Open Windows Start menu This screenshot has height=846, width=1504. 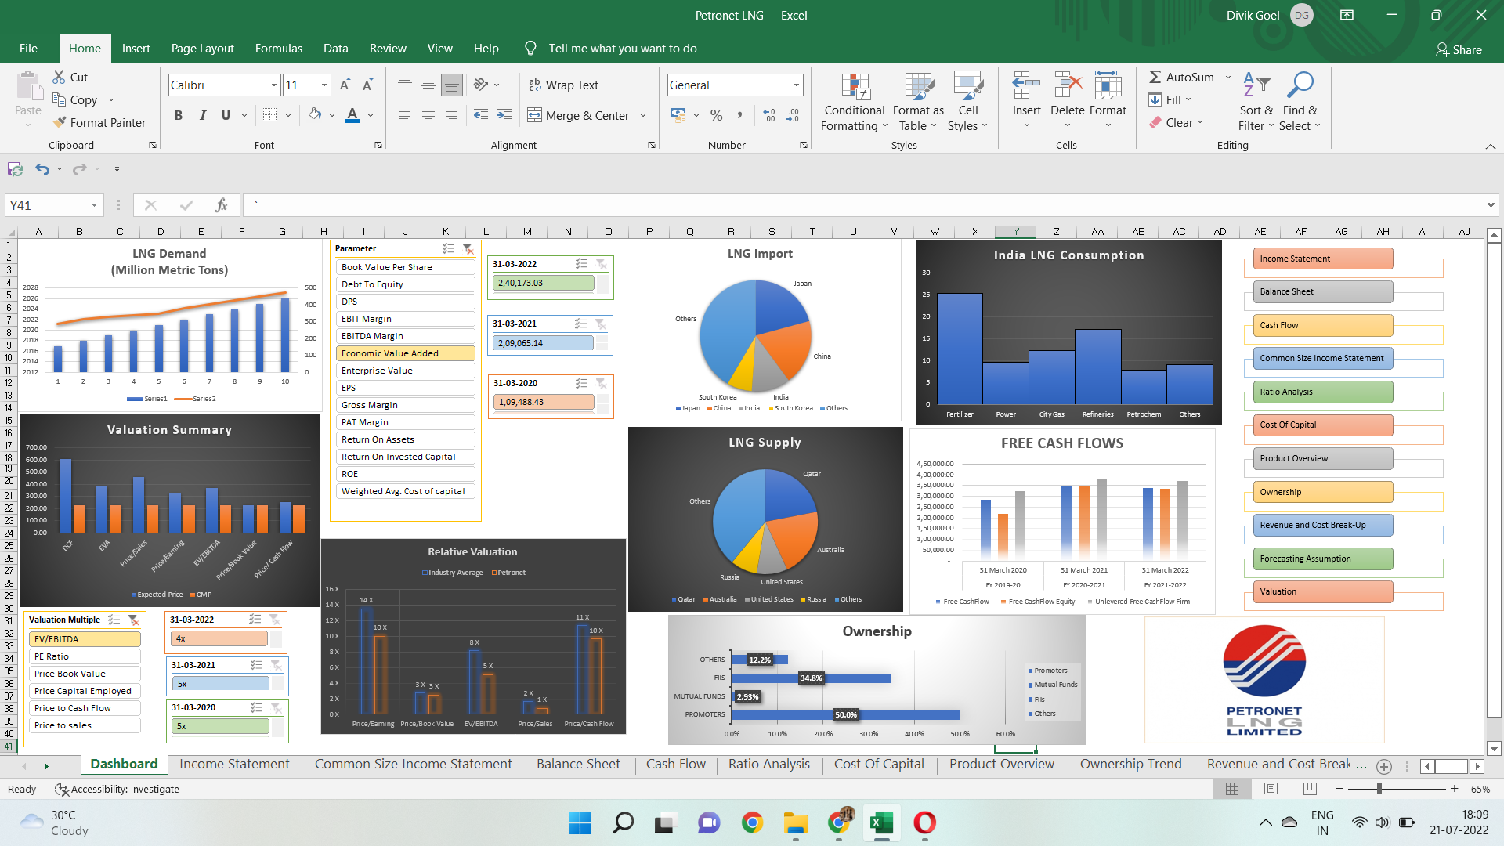(x=580, y=822)
